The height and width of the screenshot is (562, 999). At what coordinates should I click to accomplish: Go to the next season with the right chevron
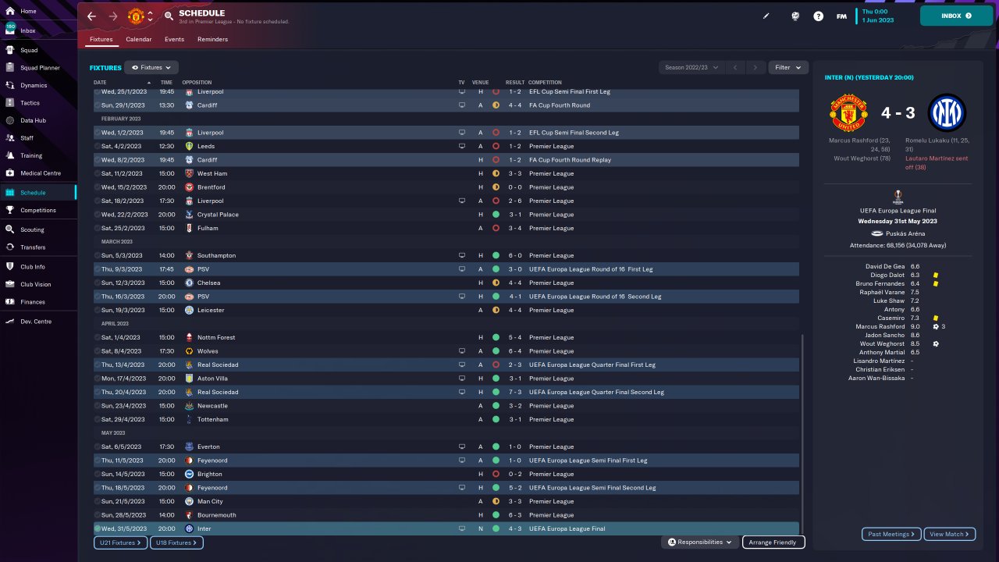pos(755,68)
